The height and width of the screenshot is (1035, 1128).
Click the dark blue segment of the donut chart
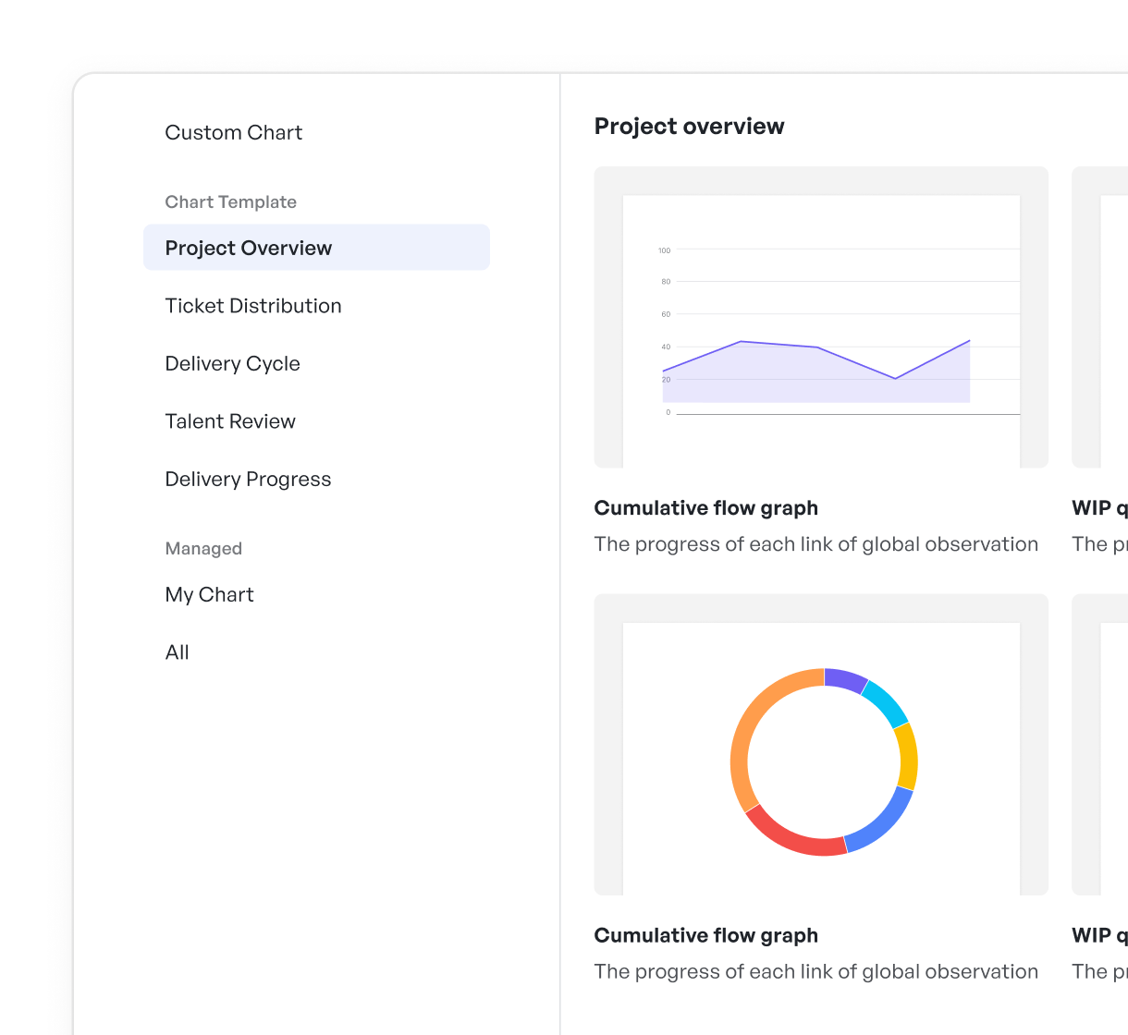[x=883, y=825]
